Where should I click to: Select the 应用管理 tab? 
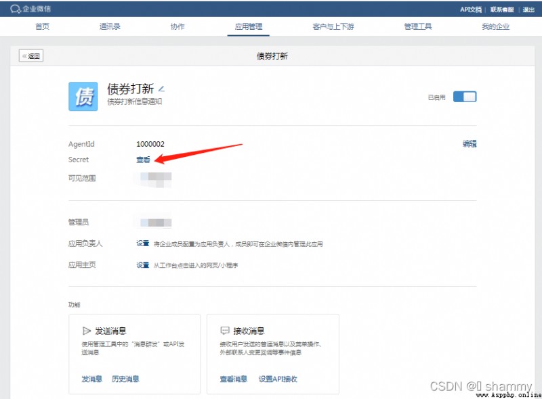pyautogui.click(x=249, y=26)
